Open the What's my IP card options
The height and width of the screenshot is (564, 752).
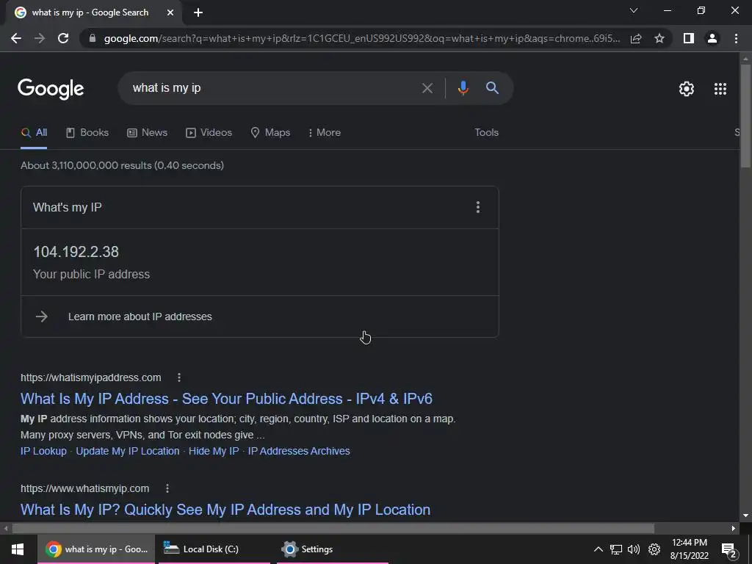coord(477,207)
